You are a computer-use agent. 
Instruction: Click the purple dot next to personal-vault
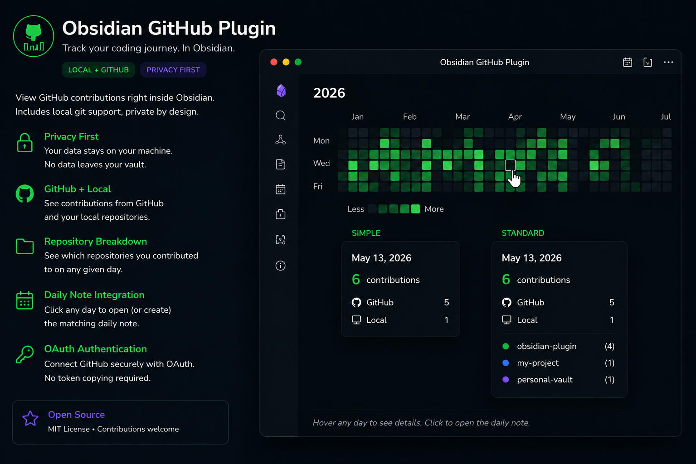tap(506, 379)
